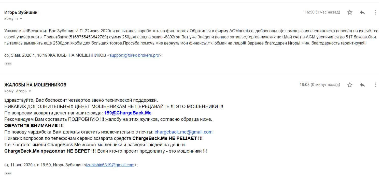Star the ЖАЛОБЫ НА МОШЕННИКОВ reply
Viewport: 383px width, 178px height.
coord(350,85)
